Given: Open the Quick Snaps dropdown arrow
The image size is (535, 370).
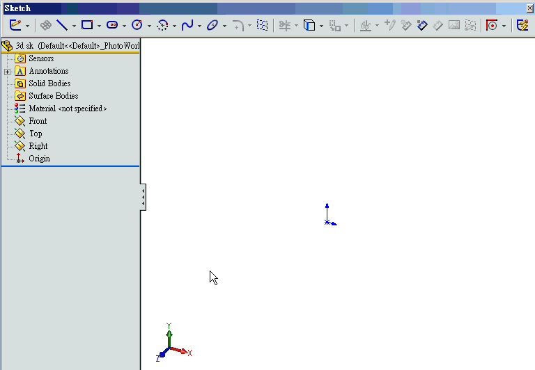Looking at the screenshot, I should point(504,26).
